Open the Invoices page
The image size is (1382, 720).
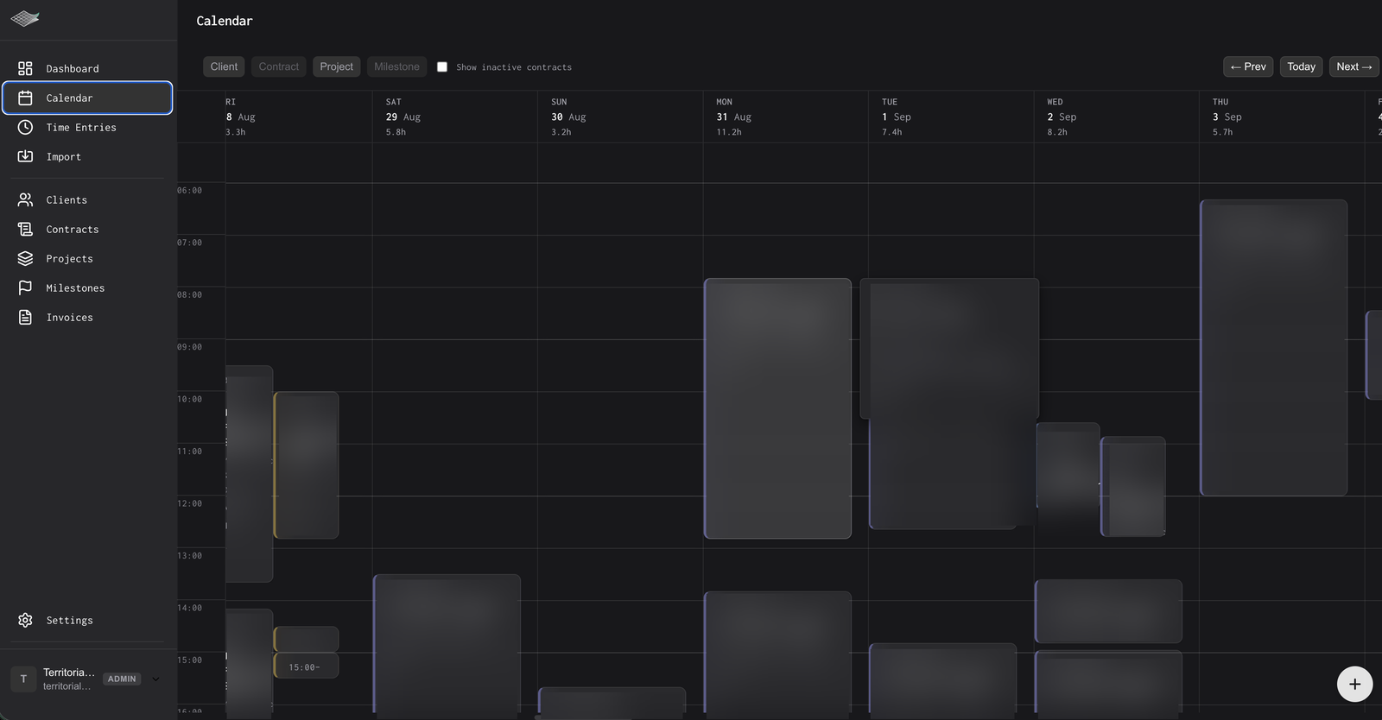coord(70,317)
